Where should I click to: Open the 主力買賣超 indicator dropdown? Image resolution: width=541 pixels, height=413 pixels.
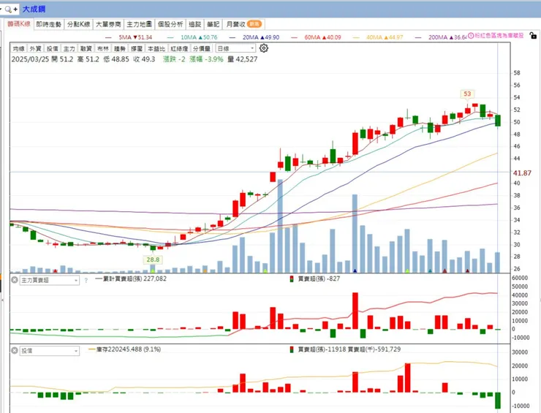tap(49, 280)
